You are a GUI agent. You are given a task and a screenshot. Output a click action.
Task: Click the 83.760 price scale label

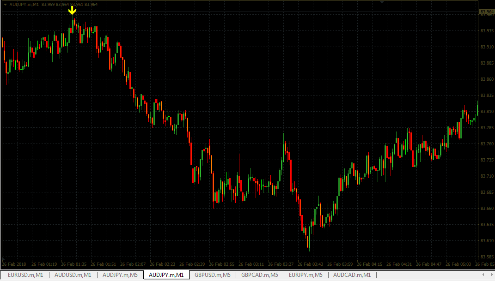(x=487, y=144)
